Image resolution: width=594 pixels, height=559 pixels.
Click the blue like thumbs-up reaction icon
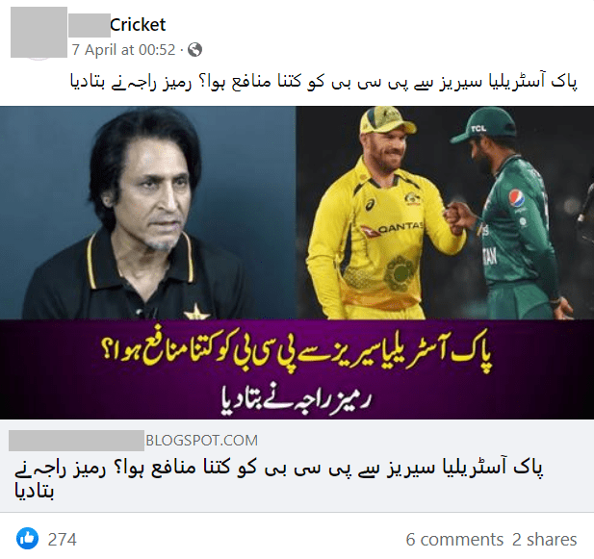coord(27,538)
